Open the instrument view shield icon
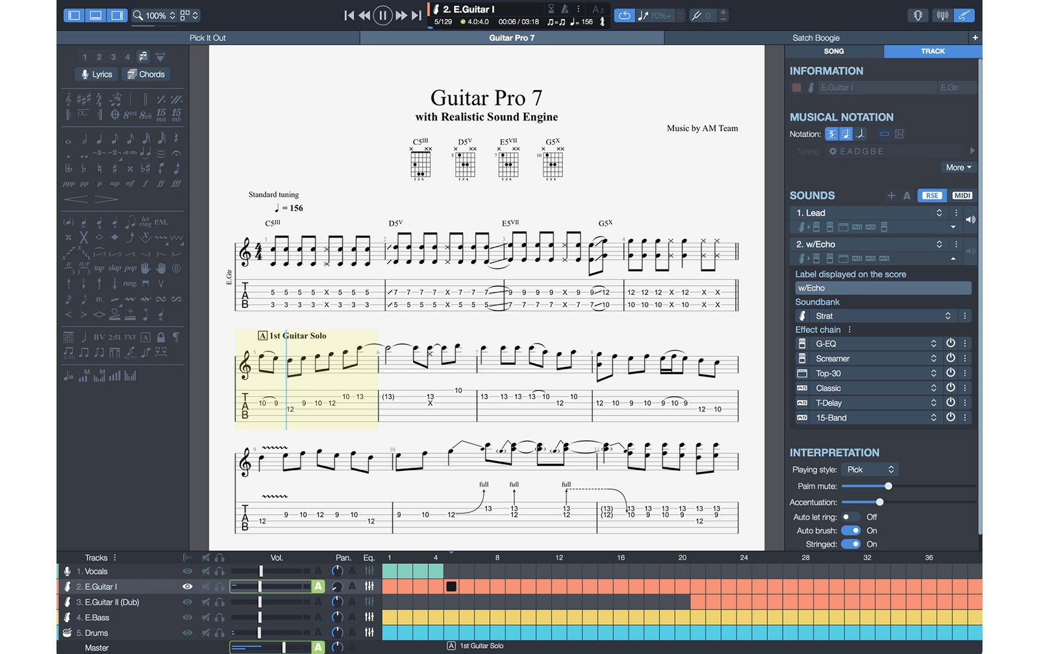Image resolution: width=1039 pixels, height=654 pixels. point(918,15)
